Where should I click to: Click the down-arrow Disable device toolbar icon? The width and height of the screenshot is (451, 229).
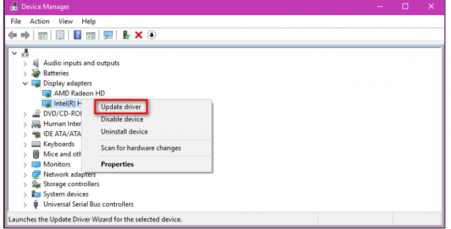pyautogui.click(x=152, y=35)
